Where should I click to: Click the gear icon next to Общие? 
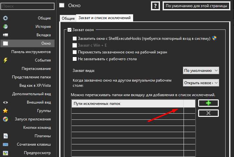tap(5, 18)
